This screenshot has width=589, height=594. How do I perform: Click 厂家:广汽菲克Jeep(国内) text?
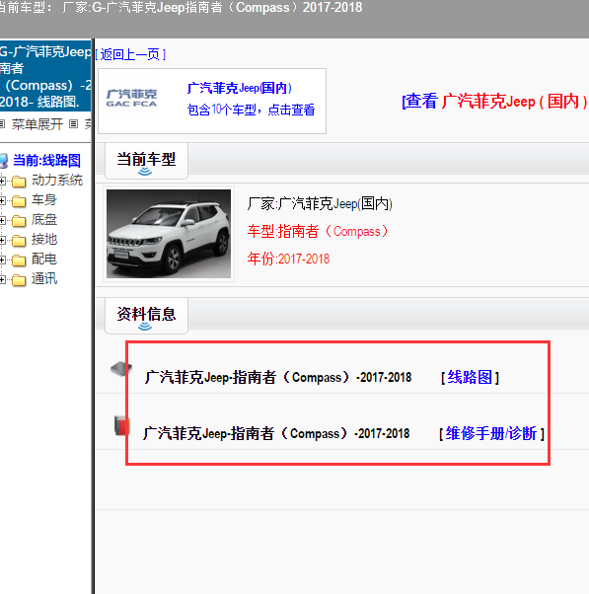point(320,204)
